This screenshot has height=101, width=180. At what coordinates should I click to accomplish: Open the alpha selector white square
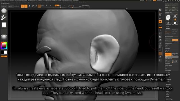[4, 25]
